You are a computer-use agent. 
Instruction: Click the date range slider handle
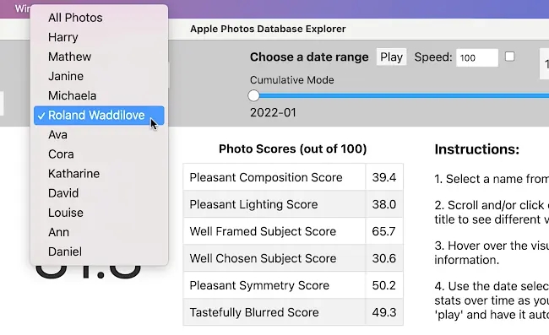[x=253, y=95]
